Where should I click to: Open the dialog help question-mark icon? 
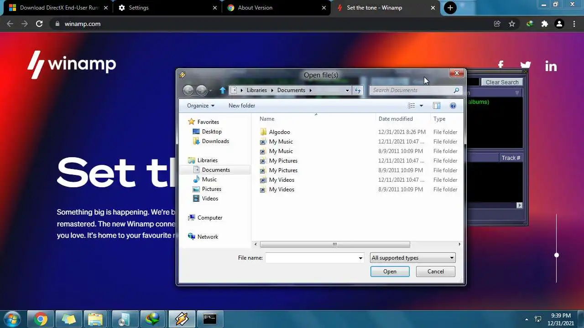click(x=453, y=106)
